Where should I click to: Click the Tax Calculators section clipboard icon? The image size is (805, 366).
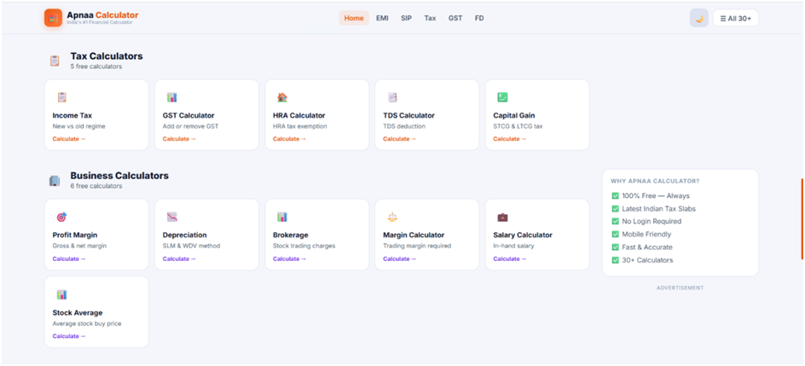(x=55, y=61)
